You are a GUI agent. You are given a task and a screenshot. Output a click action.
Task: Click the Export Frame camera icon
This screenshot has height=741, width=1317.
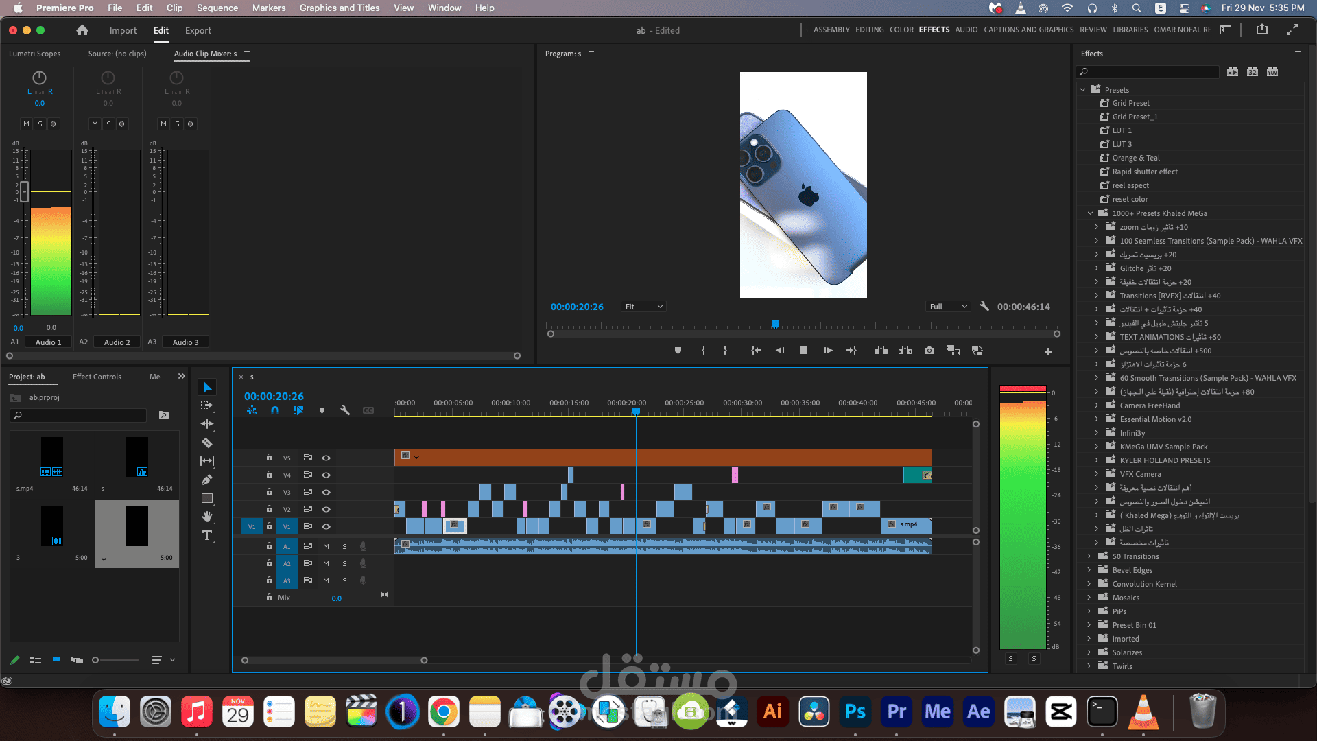pyautogui.click(x=929, y=351)
